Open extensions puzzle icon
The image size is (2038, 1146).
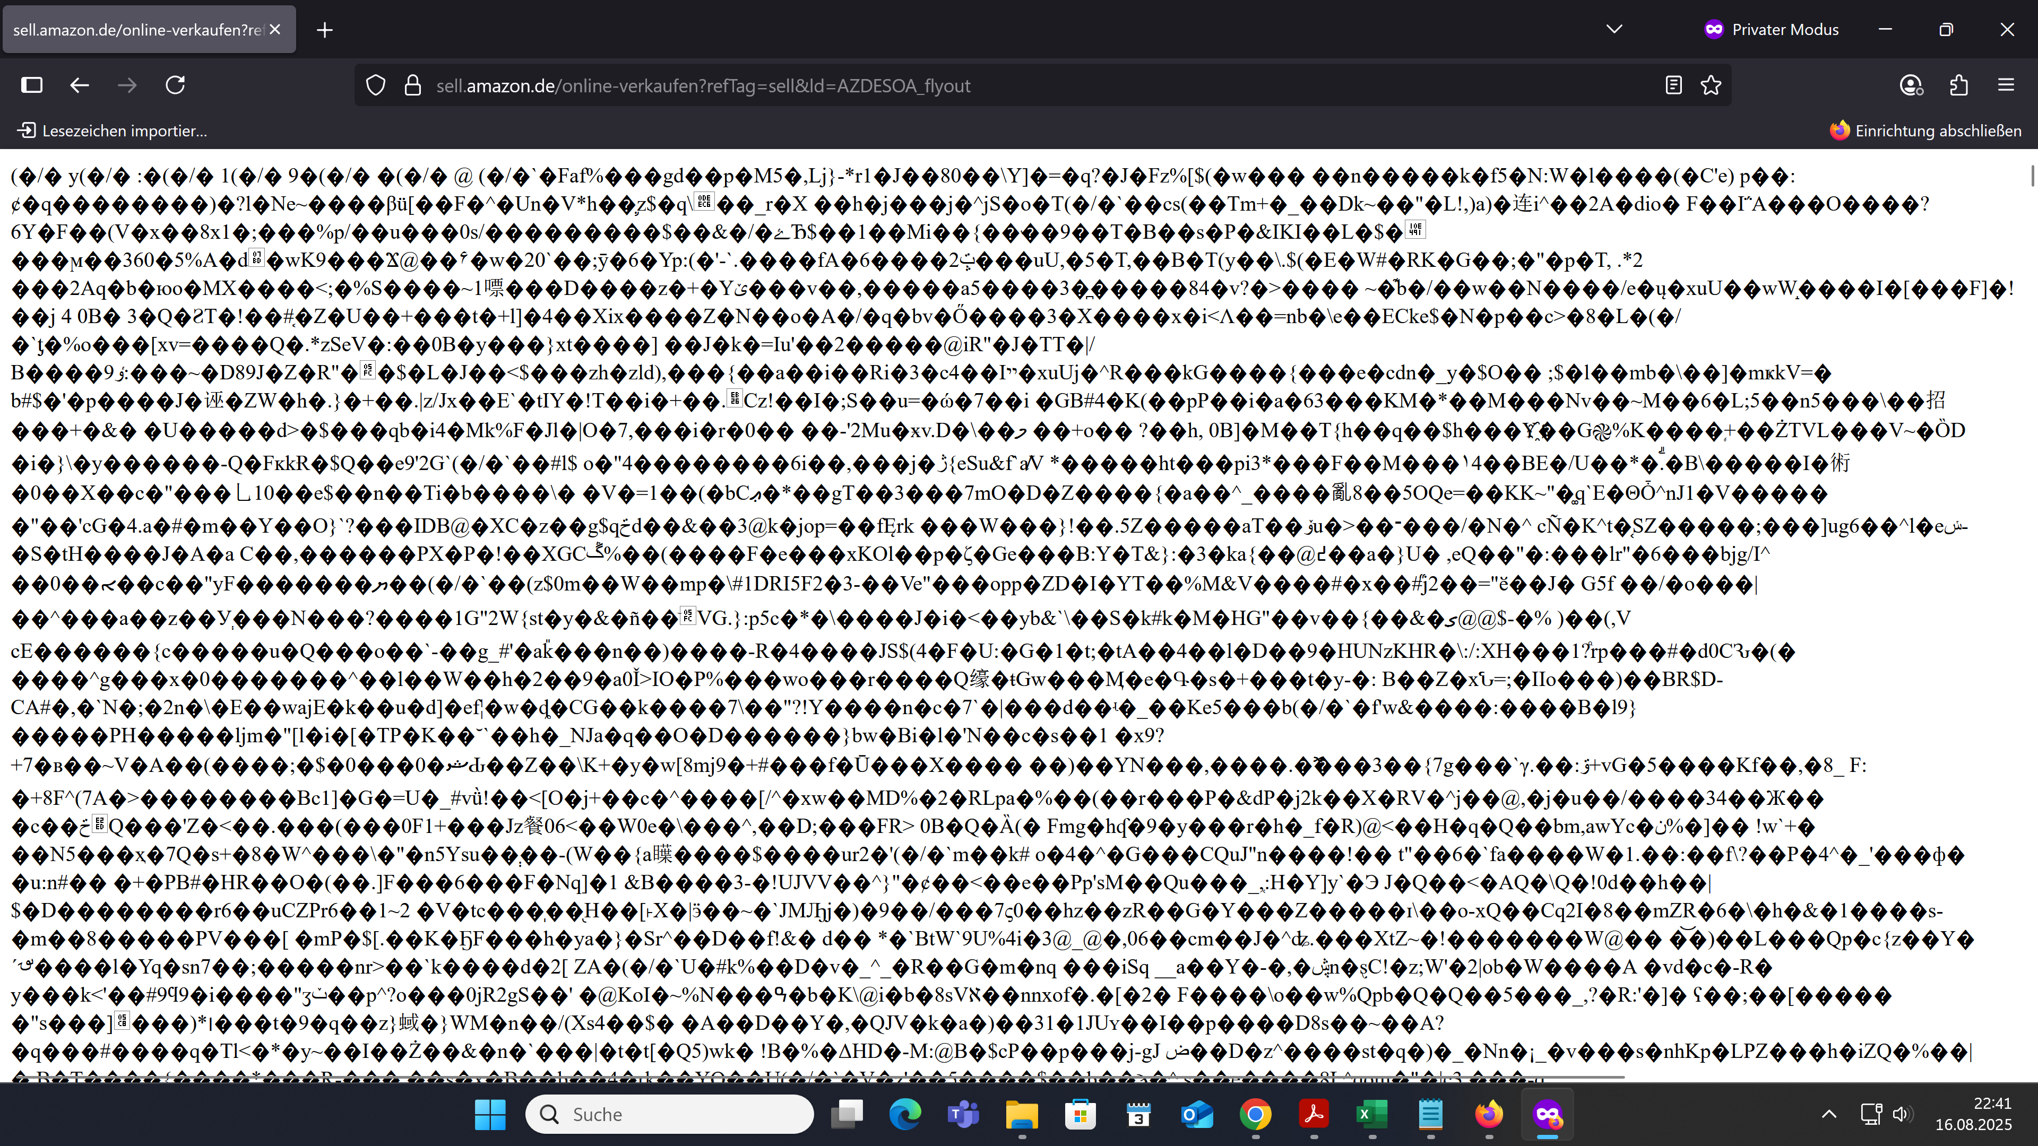pos(1959,85)
